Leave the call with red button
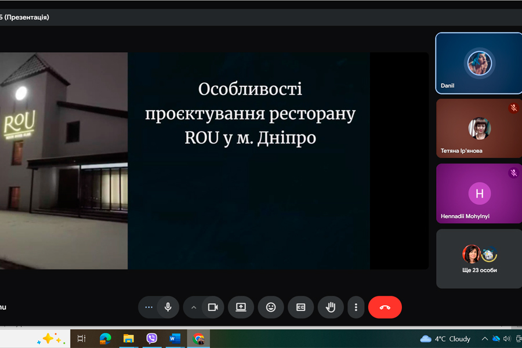Image resolution: width=522 pixels, height=348 pixels. (385, 307)
